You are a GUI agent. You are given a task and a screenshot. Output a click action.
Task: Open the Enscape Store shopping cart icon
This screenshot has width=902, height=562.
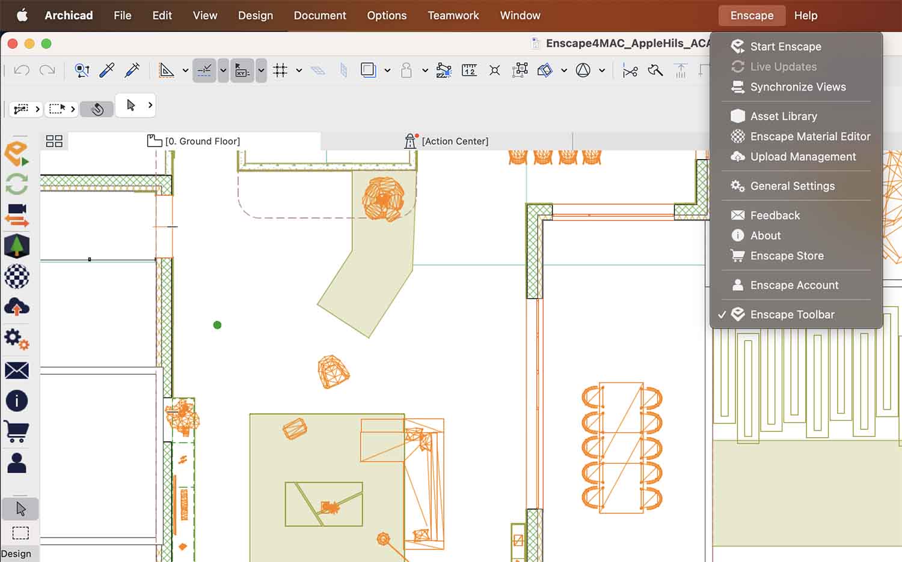(17, 432)
